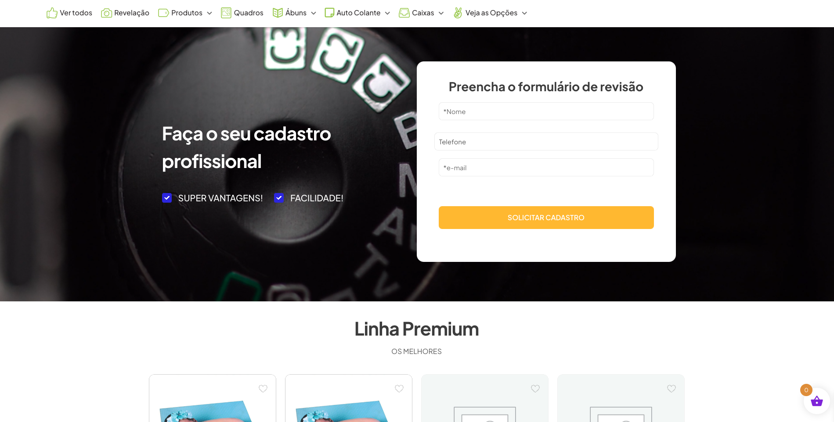This screenshot has height=422, width=834.
Task: Focus the *Nome input field
Action: click(546, 111)
